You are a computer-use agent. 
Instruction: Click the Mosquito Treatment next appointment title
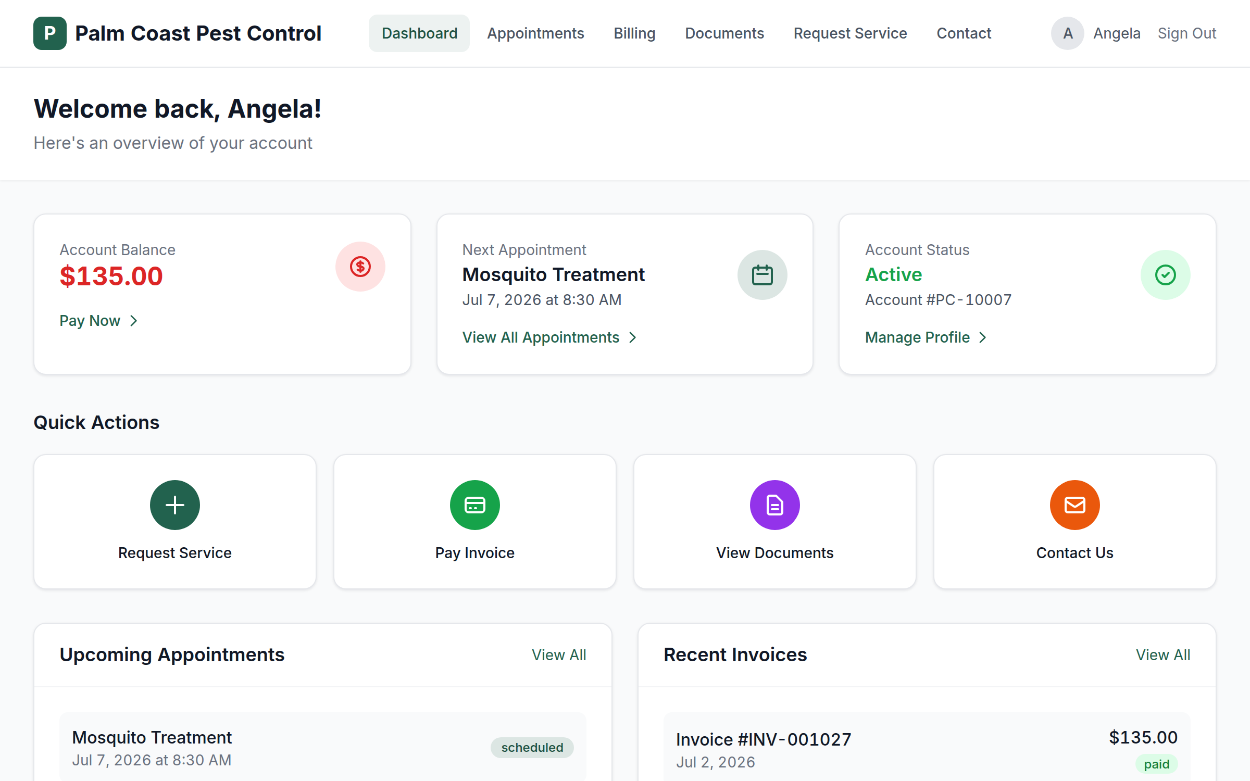coord(553,274)
